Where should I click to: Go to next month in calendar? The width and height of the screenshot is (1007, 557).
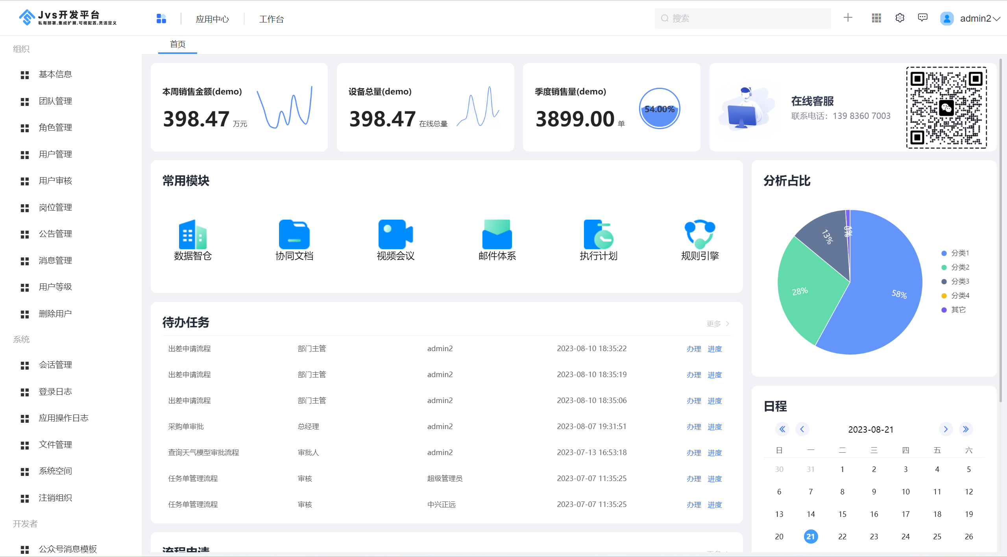[x=945, y=429]
